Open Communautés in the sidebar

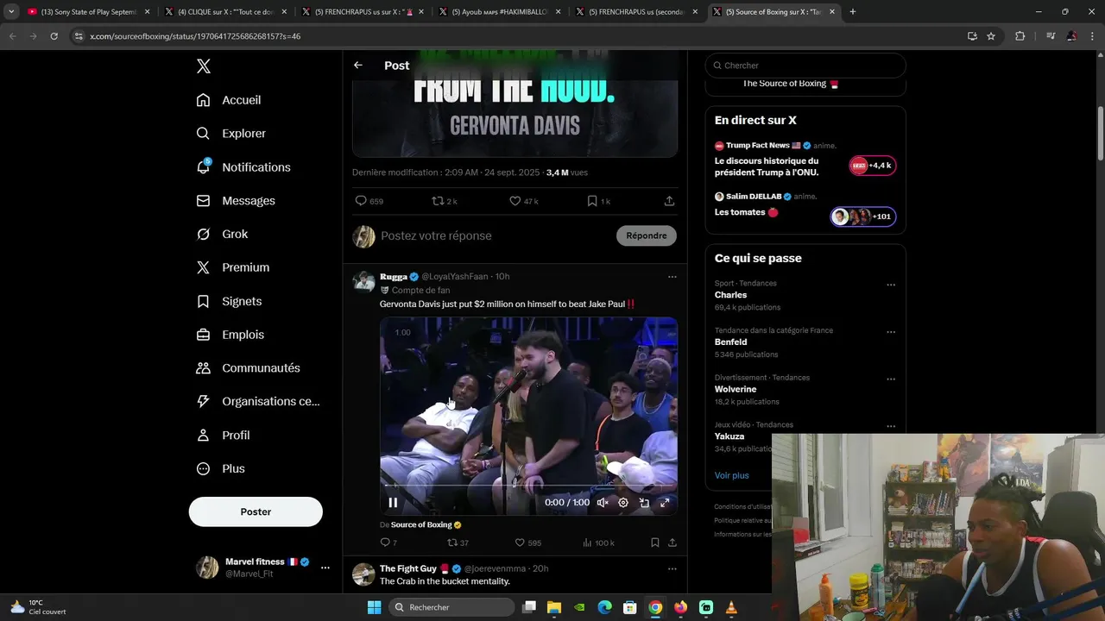[x=249, y=368]
